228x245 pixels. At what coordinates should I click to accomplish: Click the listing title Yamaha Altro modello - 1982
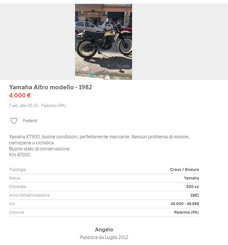click(50, 87)
